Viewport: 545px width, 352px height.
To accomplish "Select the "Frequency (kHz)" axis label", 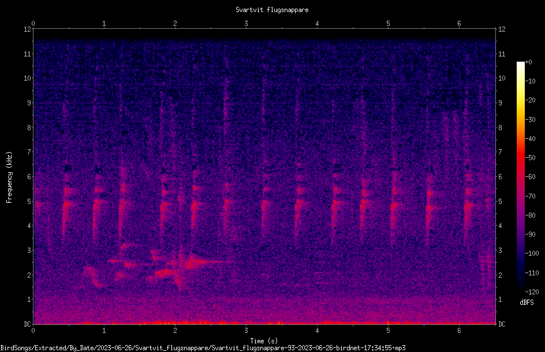I will click(x=9, y=177).
